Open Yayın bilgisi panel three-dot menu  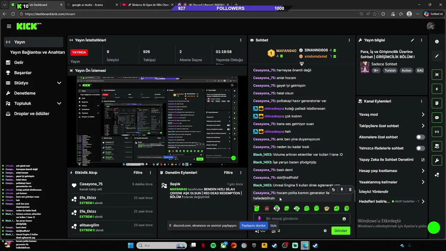tap(422, 40)
